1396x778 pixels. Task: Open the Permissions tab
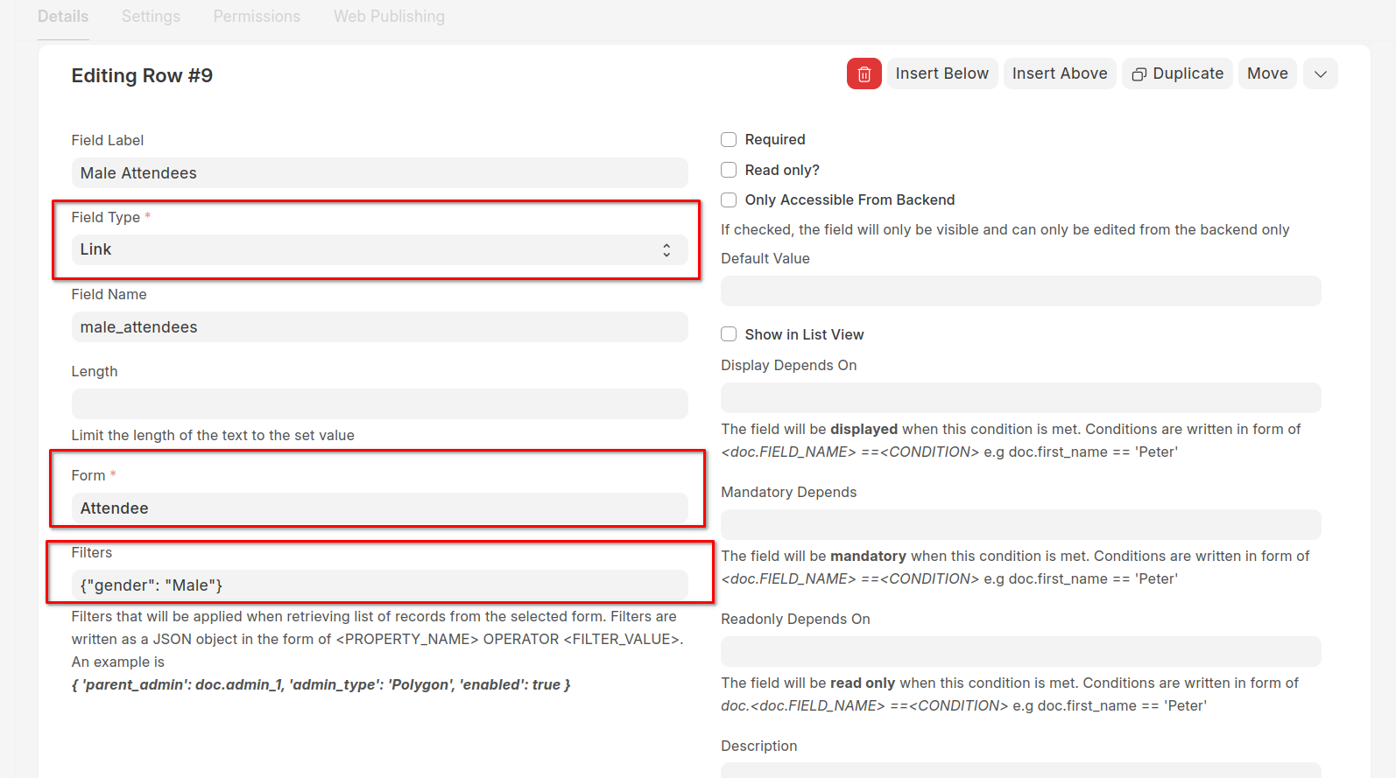[257, 17]
